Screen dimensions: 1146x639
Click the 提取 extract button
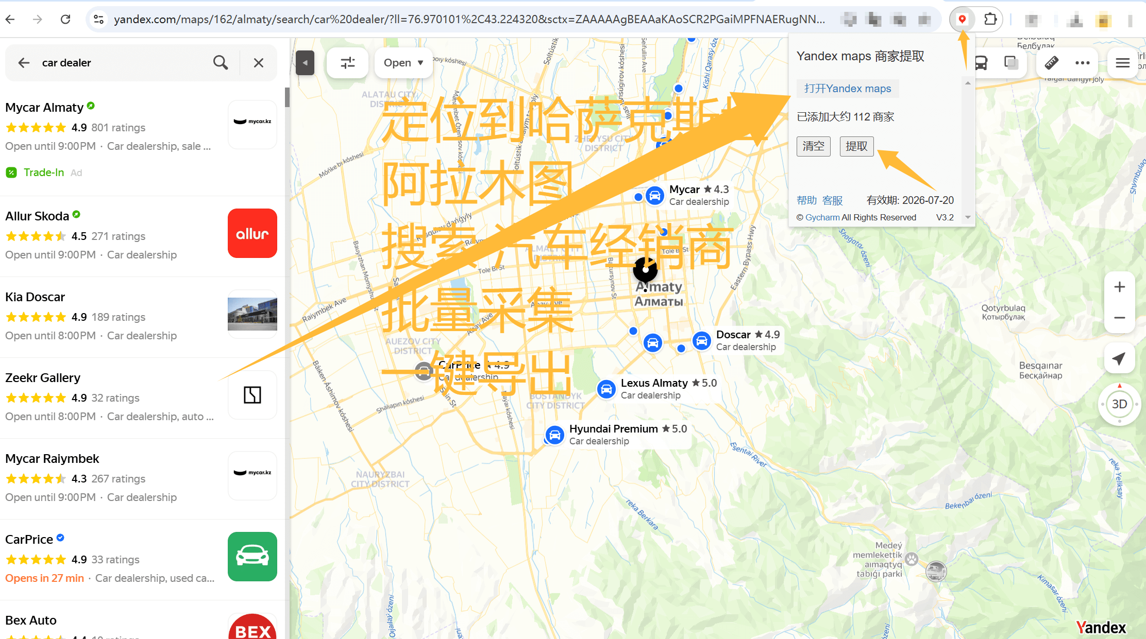(856, 146)
